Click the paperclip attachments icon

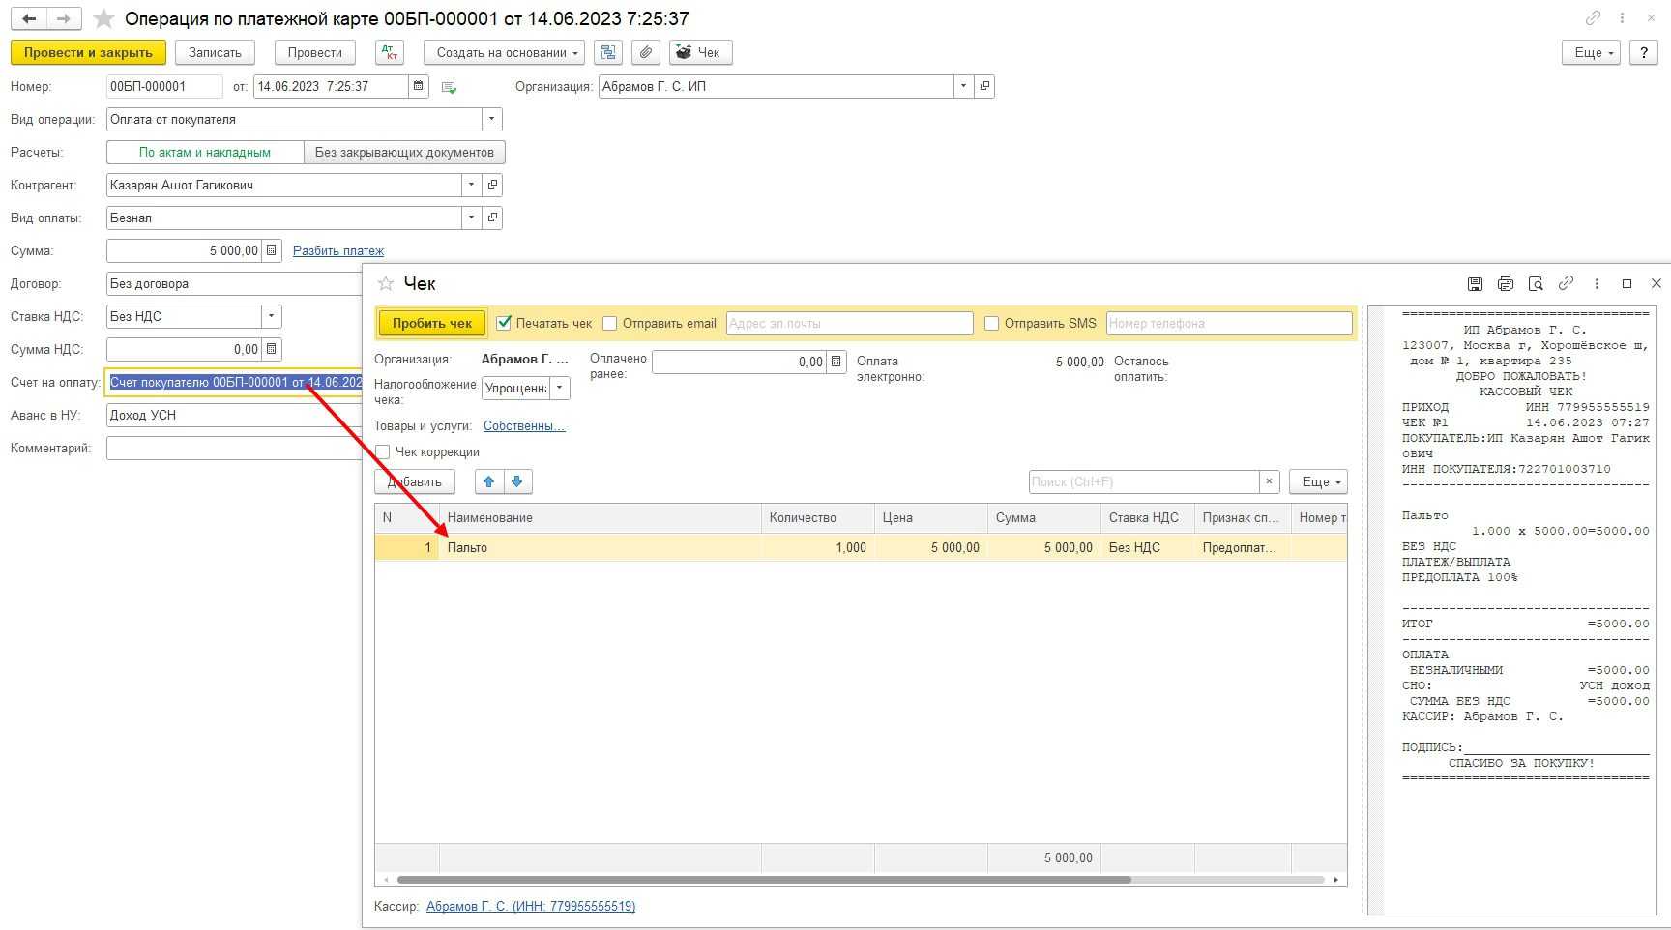646,52
